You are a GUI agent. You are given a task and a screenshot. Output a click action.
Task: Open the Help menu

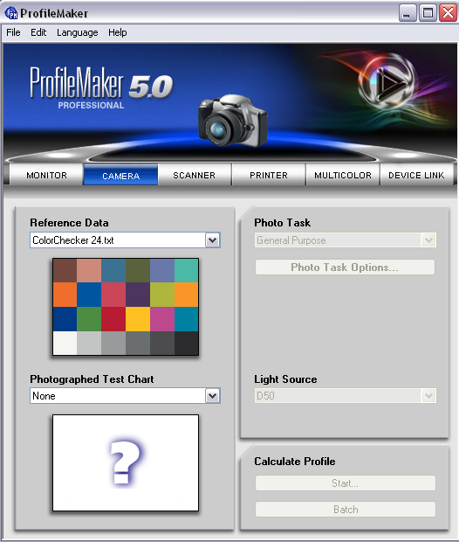(x=117, y=32)
